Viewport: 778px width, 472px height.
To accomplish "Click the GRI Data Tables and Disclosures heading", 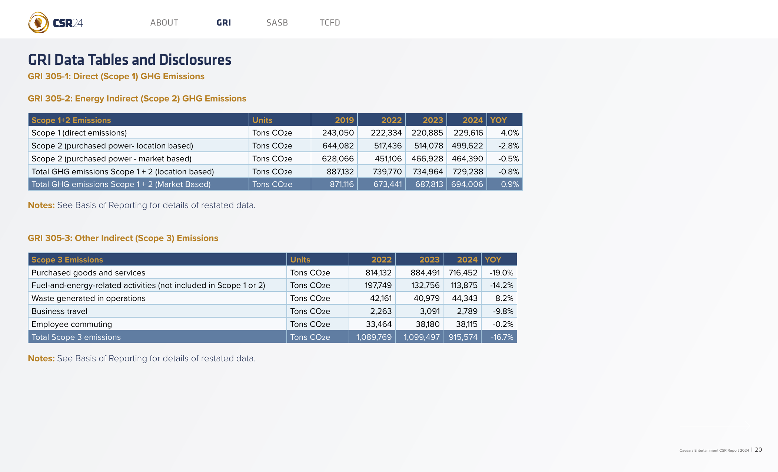I will click(130, 60).
